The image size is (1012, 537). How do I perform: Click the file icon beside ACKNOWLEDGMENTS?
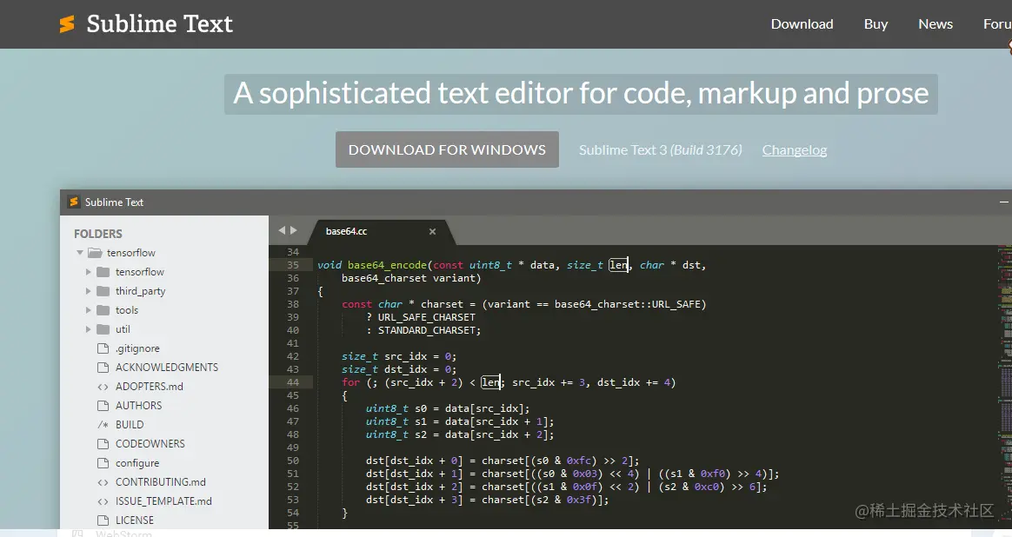[x=103, y=368]
